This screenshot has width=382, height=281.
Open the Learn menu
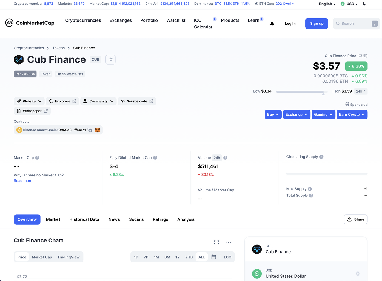(x=254, y=20)
